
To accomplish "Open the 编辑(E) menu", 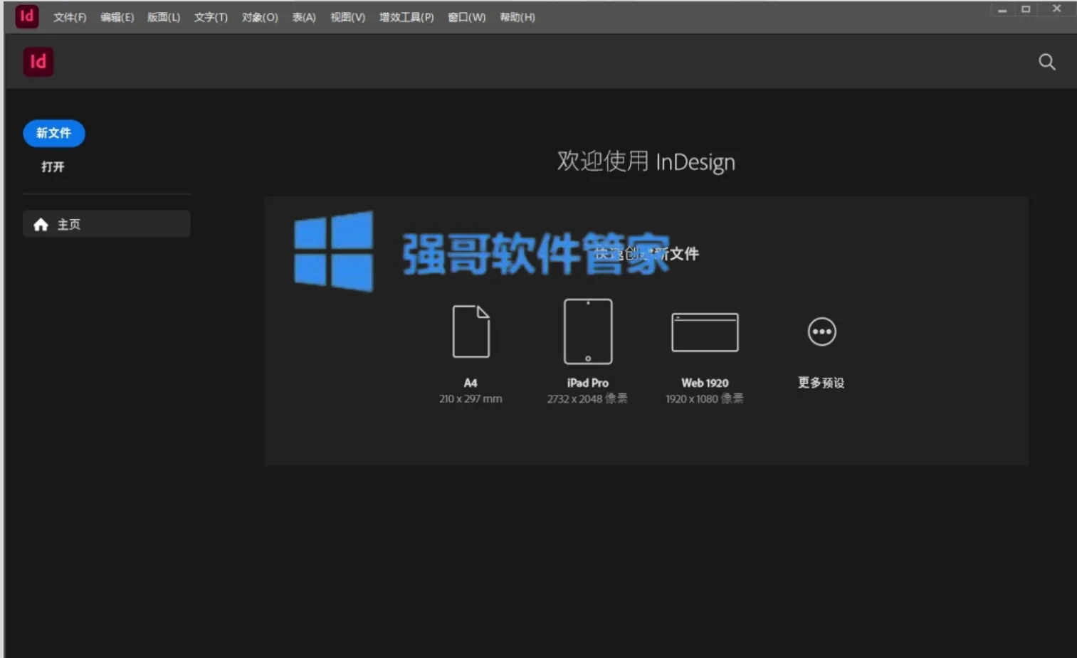I will 117,17.
